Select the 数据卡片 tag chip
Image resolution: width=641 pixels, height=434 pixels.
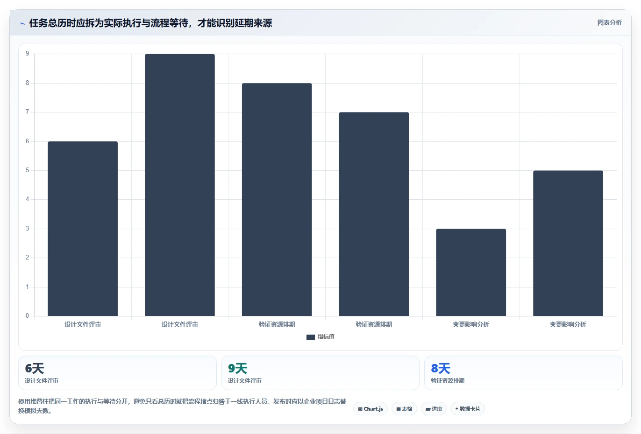pyautogui.click(x=467, y=409)
